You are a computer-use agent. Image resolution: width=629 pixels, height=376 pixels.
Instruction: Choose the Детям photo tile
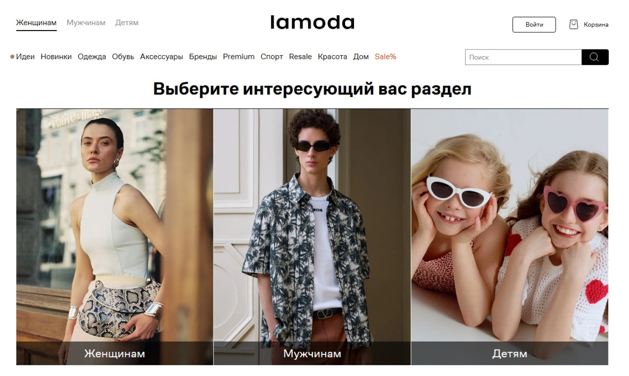510,237
